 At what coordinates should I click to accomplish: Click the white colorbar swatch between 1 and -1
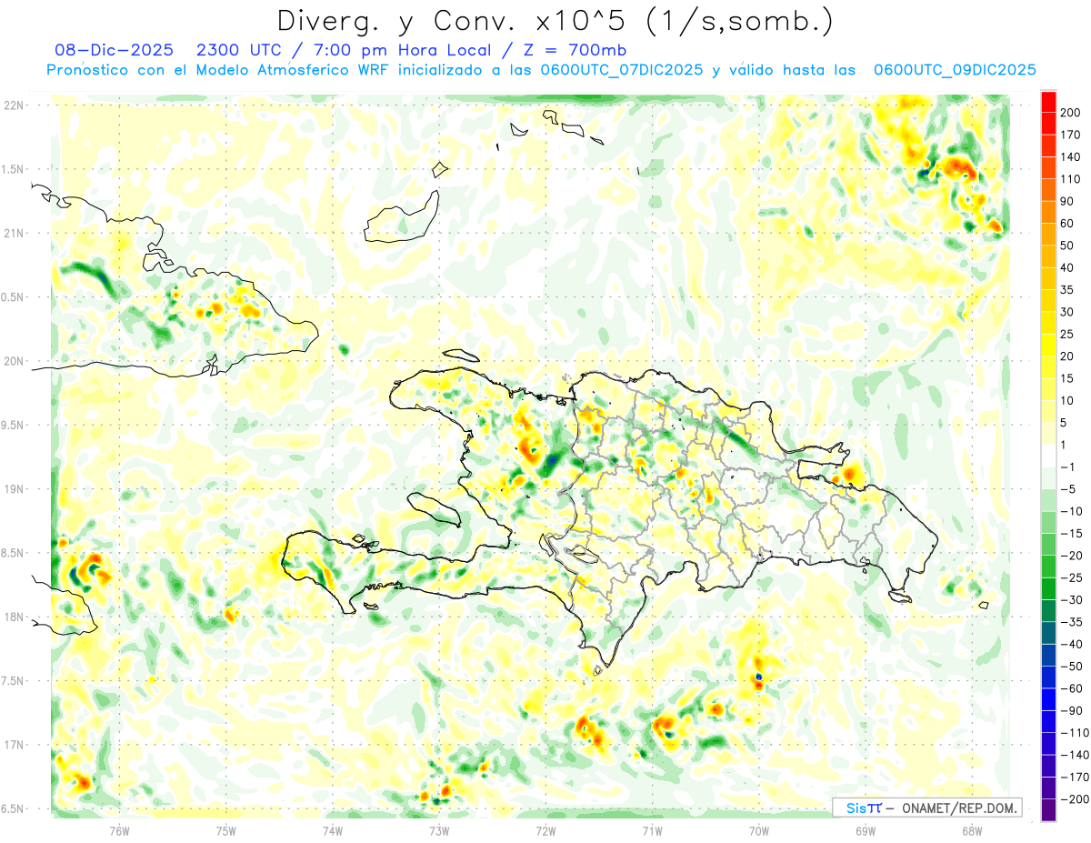1048,456
